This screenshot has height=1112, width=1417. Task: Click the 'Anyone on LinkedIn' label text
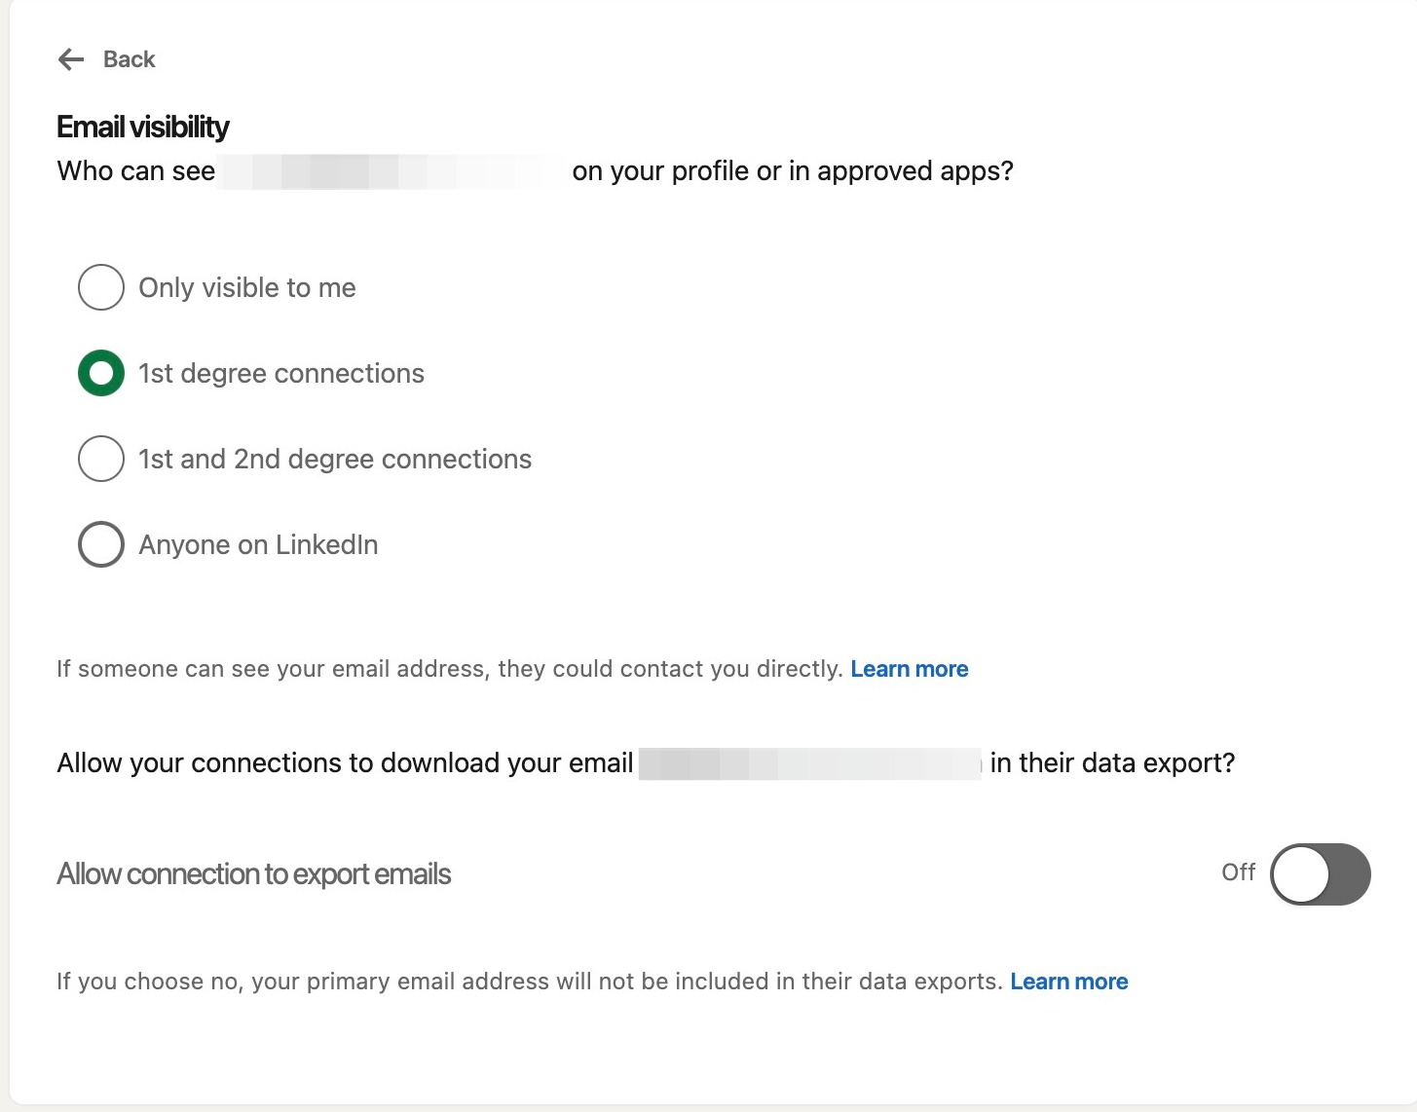click(258, 545)
